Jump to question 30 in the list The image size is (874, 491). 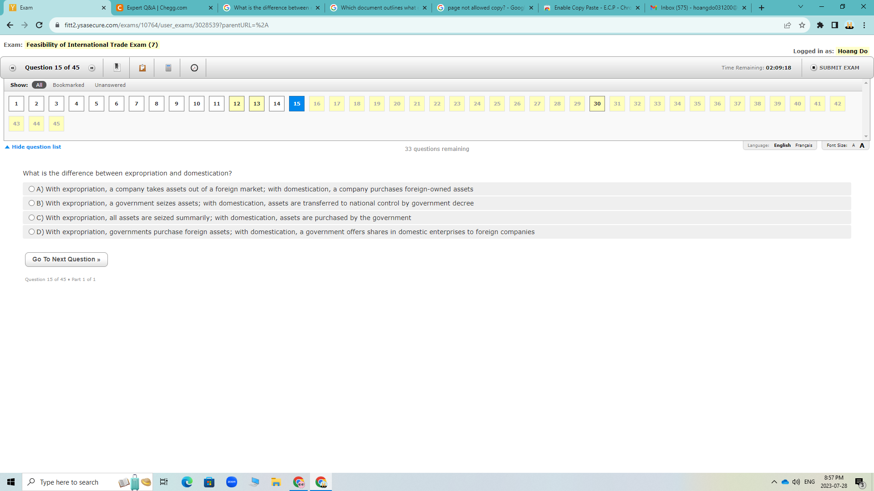[597, 103]
